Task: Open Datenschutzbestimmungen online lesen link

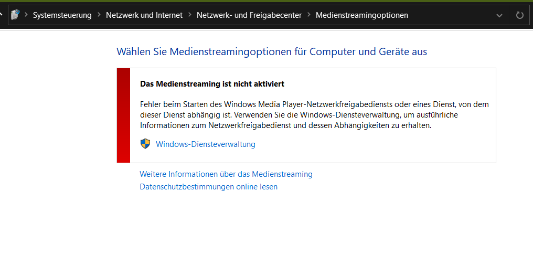Action: [208, 187]
